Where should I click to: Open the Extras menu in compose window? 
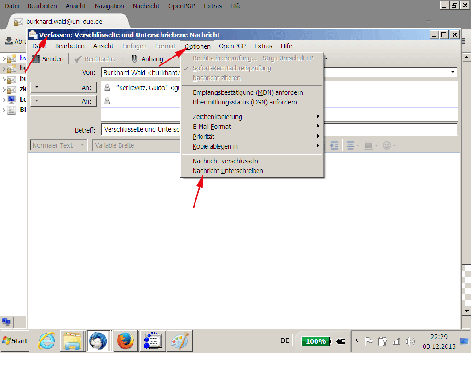(263, 46)
